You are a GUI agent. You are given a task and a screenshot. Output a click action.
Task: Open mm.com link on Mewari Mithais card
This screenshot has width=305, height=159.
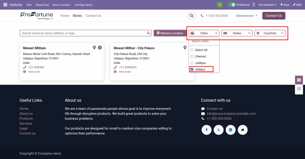pyautogui.click(x=34, y=72)
